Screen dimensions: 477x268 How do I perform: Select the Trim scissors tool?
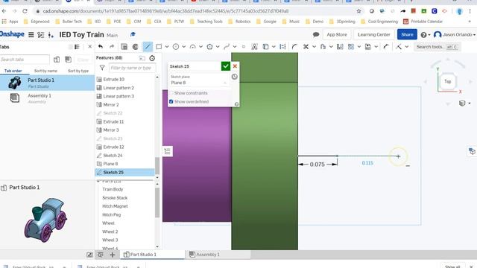(x=306, y=47)
